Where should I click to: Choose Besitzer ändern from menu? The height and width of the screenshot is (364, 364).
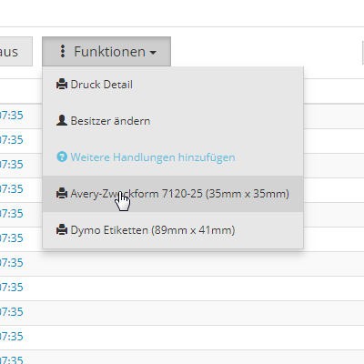[x=173, y=121]
